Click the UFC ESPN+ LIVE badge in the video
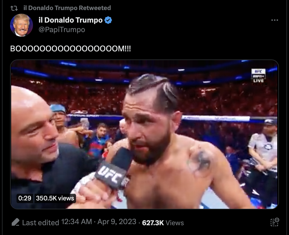 [259, 75]
